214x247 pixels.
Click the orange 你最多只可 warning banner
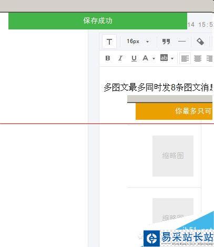point(174,111)
